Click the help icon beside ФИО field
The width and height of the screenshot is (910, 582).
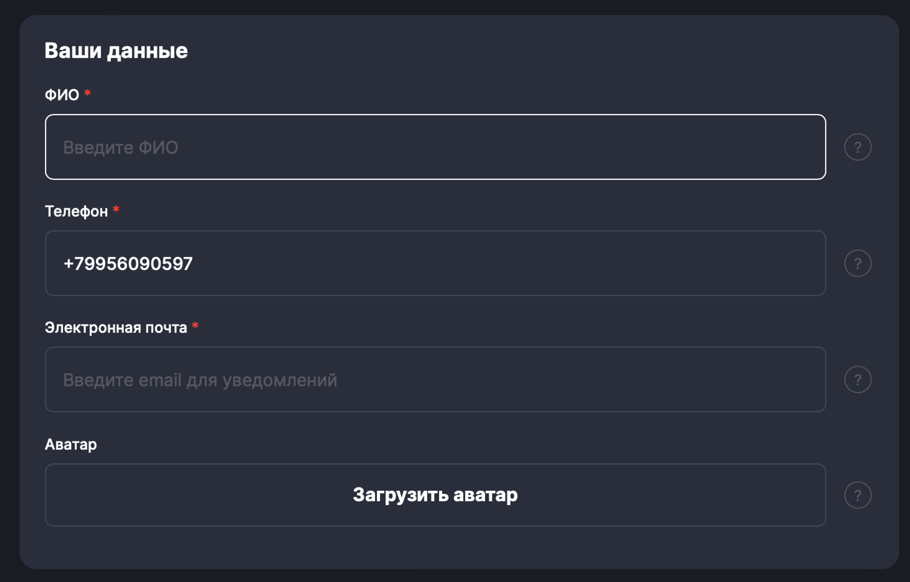tap(858, 147)
